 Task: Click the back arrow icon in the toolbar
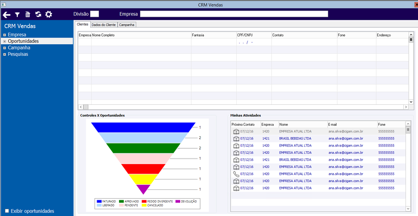click(x=7, y=15)
